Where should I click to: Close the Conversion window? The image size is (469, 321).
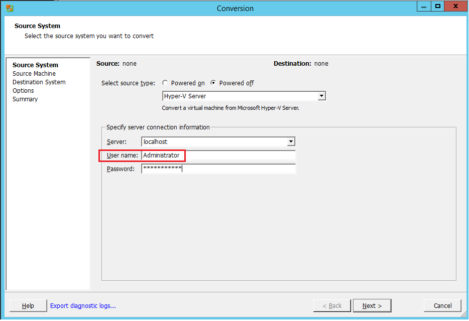[x=455, y=7]
